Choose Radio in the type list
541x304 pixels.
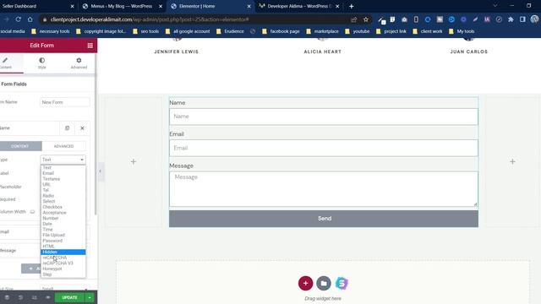[63, 196]
